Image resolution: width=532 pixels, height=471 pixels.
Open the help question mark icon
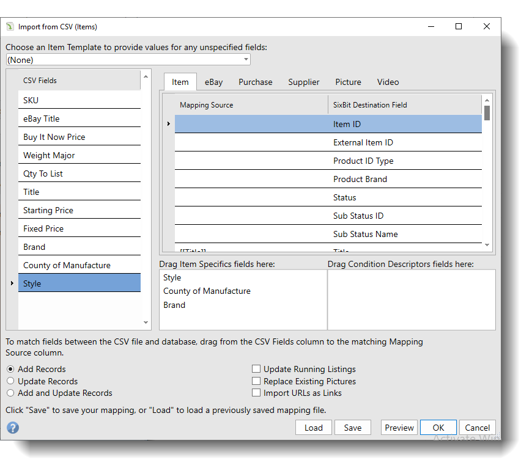click(13, 428)
